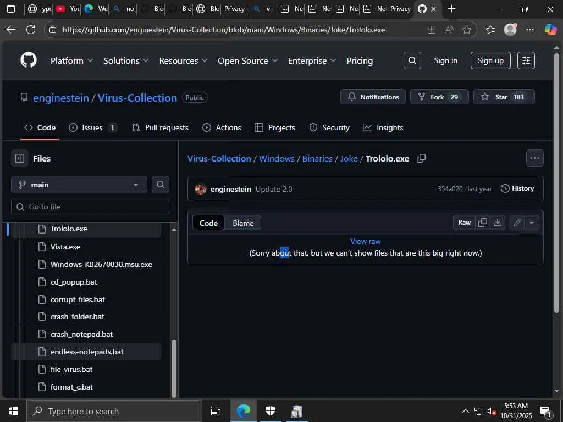Viewport: 563px width, 422px height.
Task: Open browser profile avatar
Action: (x=510, y=30)
